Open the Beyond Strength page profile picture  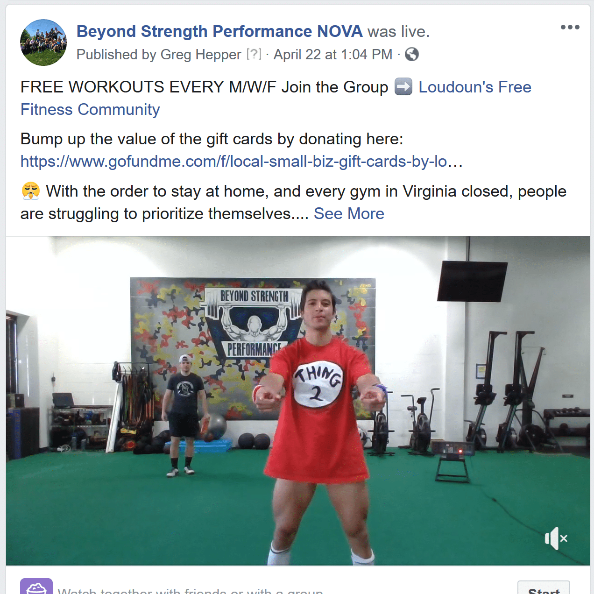click(x=43, y=42)
